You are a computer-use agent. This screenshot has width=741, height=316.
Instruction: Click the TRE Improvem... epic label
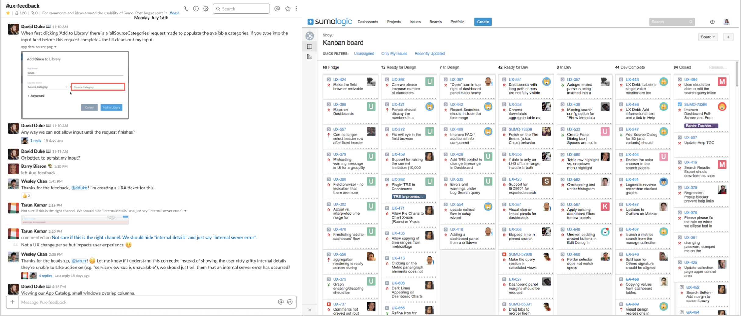pos(409,197)
